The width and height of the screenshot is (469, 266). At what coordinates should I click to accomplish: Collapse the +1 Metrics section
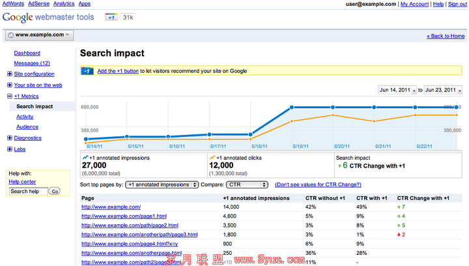pyautogui.click(x=10, y=96)
